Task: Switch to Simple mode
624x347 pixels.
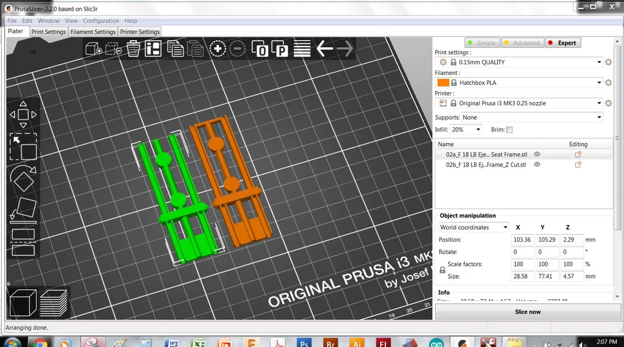Action: (x=482, y=43)
